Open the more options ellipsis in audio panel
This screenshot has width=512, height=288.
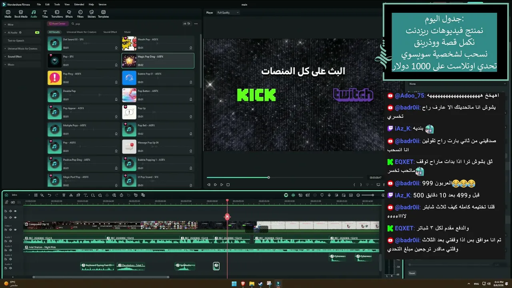tap(196, 24)
